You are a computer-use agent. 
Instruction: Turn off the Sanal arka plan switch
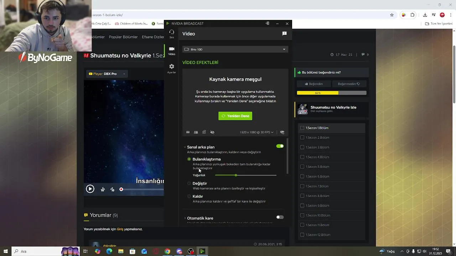[280, 146]
